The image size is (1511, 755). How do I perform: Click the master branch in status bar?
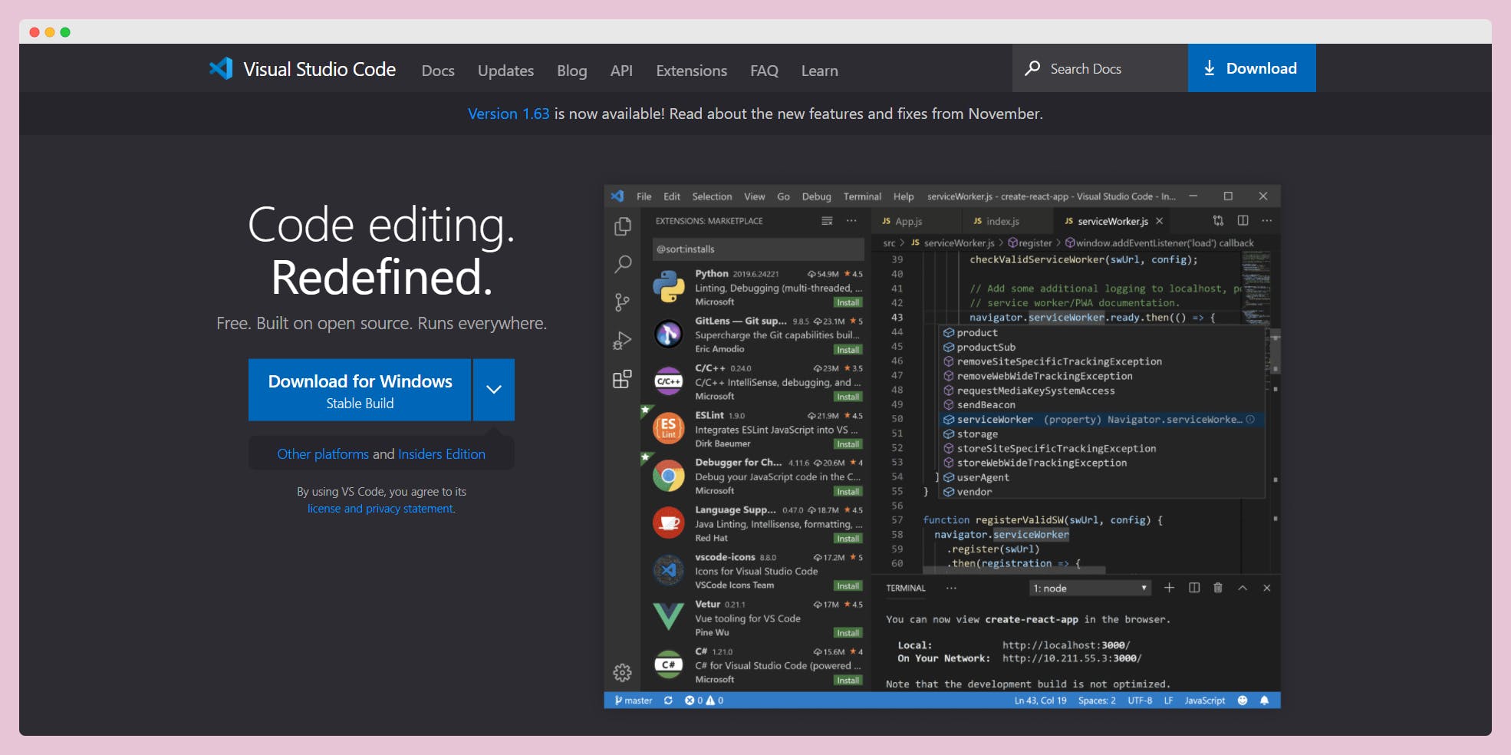pyautogui.click(x=633, y=701)
